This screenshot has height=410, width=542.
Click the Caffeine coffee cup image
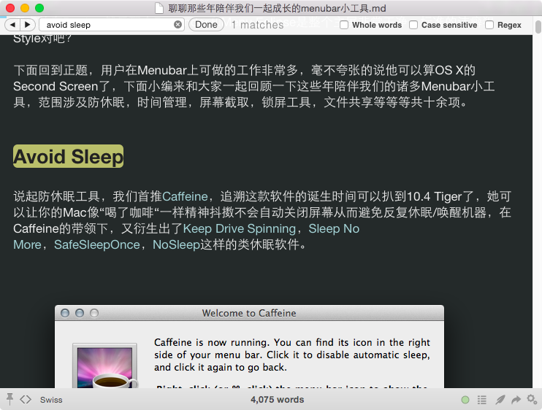(x=104, y=365)
